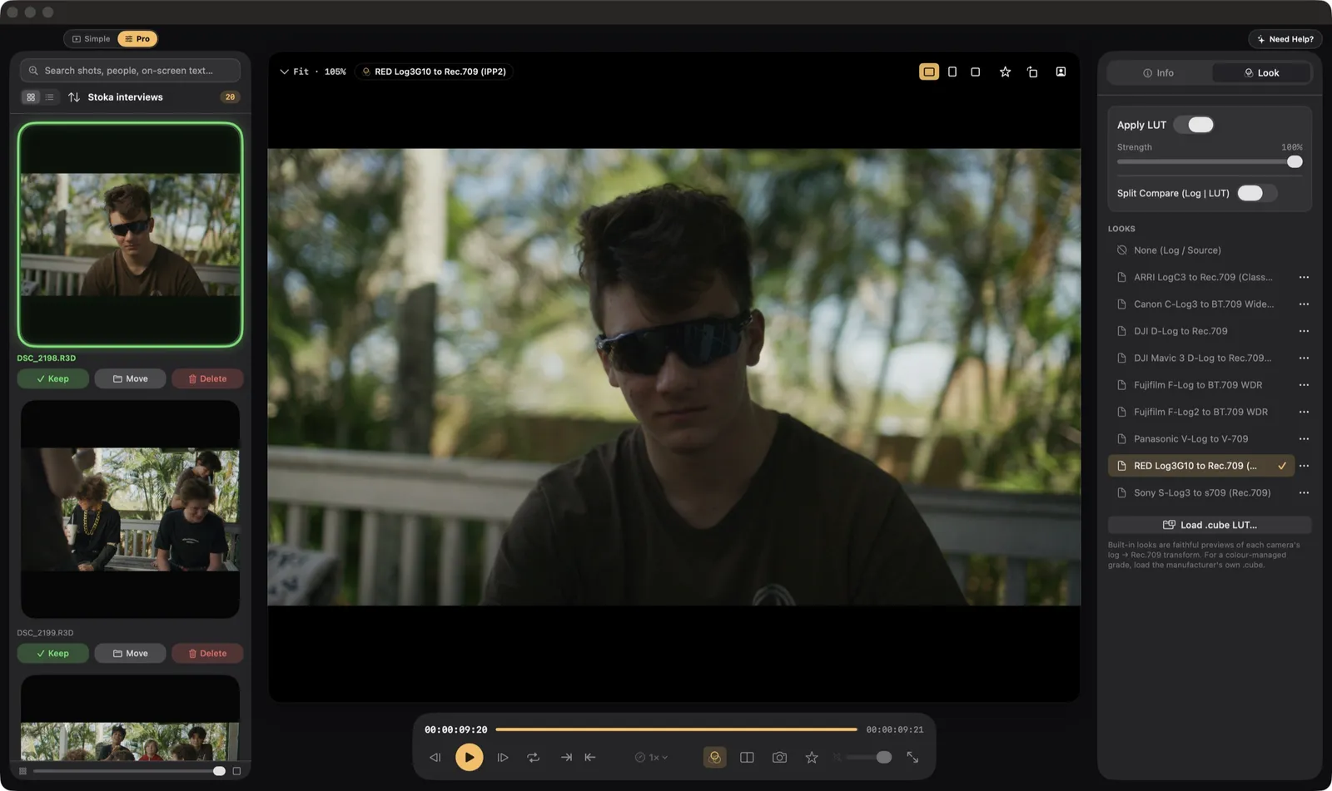Open options menu for ARRI LogC3 look
The image size is (1332, 791).
[1304, 278]
